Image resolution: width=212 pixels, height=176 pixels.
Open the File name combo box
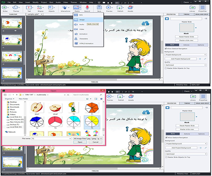51,139
